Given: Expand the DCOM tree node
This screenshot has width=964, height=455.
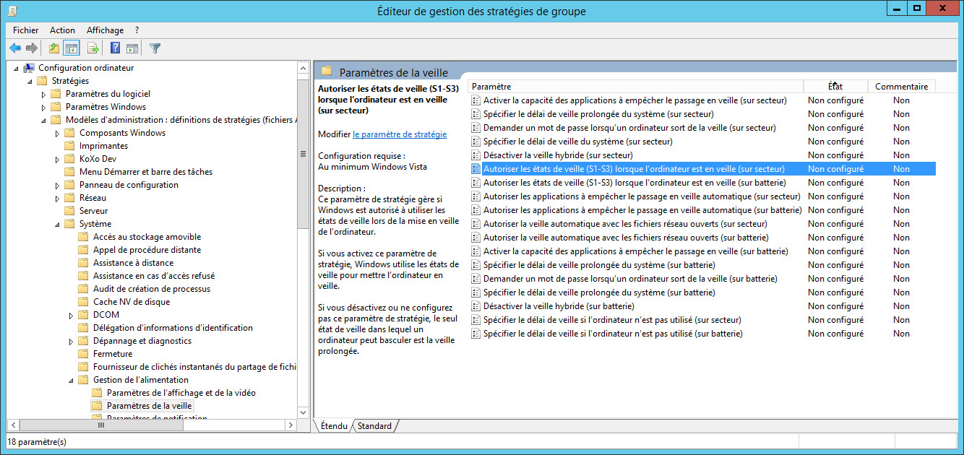Looking at the screenshot, I should [x=71, y=315].
